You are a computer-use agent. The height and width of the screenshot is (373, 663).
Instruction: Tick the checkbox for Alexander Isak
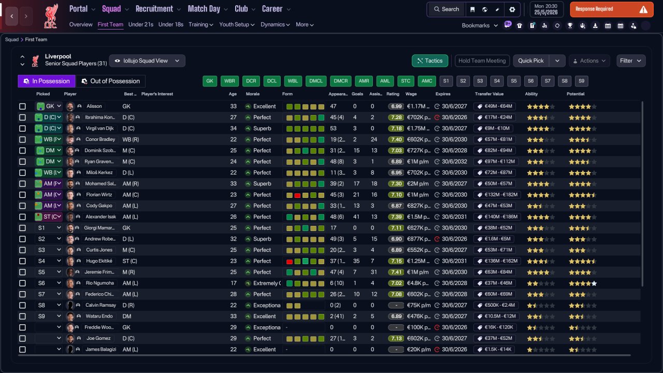click(x=22, y=217)
